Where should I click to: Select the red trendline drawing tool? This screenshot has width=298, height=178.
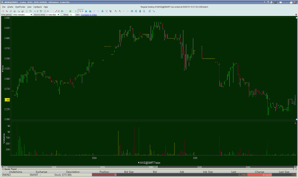click(x=56, y=11)
